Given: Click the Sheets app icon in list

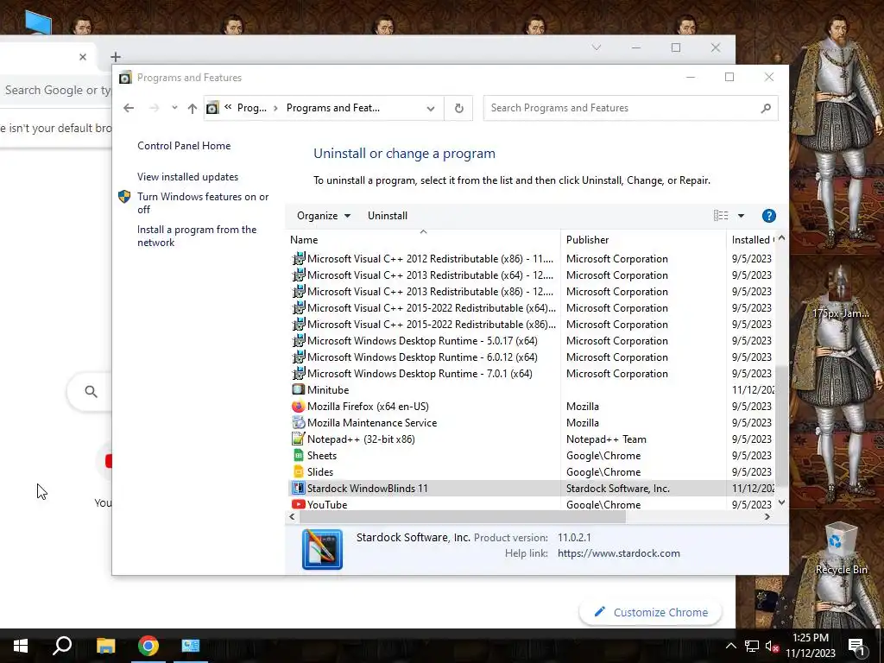Looking at the screenshot, I should [x=298, y=455].
